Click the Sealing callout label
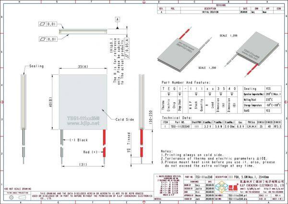This screenshot has width=288, height=204. click(36, 66)
